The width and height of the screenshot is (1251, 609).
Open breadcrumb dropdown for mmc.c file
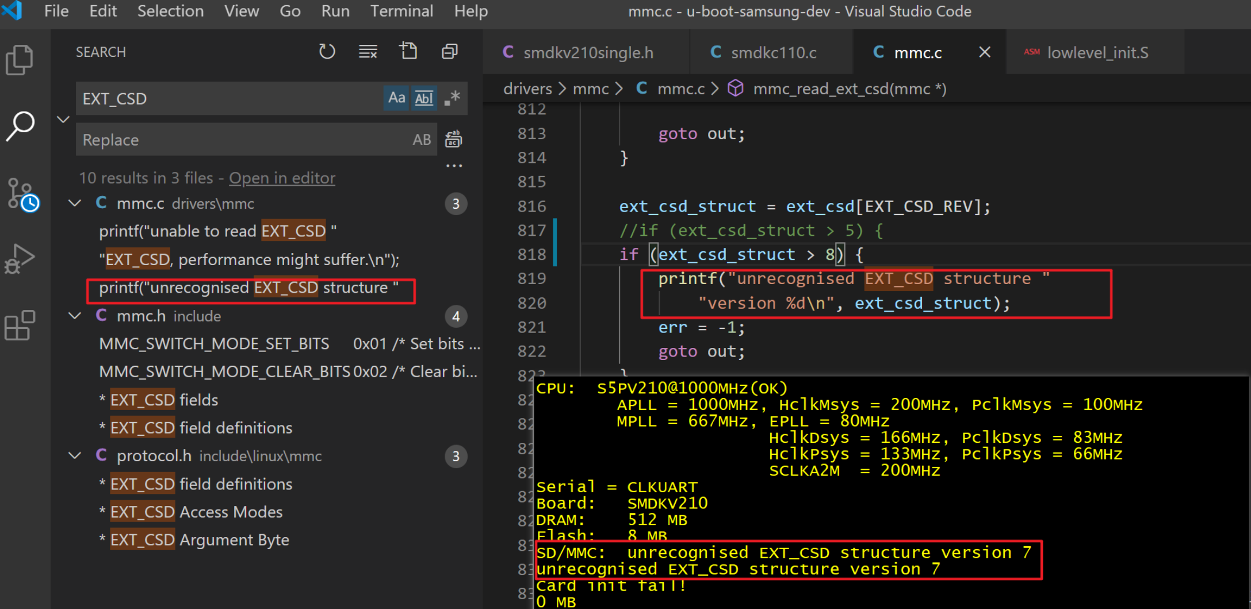[680, 89]
